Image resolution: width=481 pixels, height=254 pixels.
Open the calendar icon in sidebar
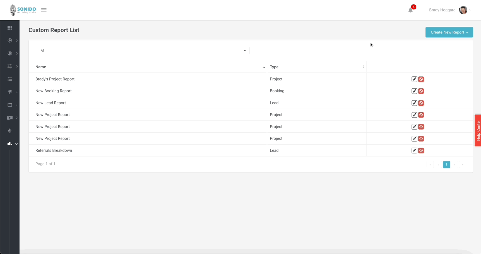click(10, 105)
